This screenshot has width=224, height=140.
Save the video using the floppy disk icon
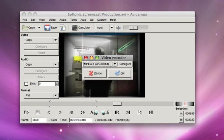[x=47, y=28]
